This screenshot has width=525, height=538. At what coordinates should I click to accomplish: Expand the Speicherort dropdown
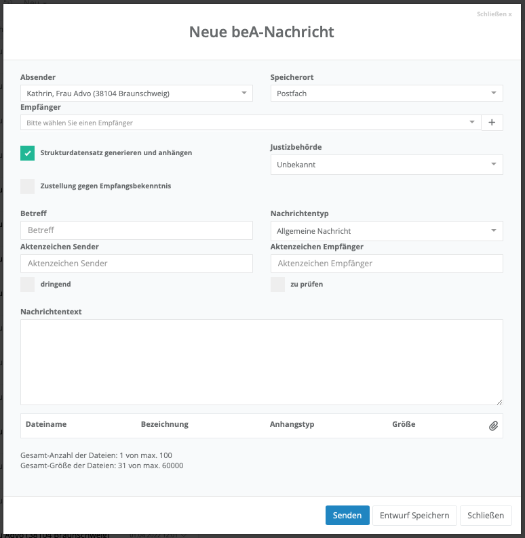[386, 94]
